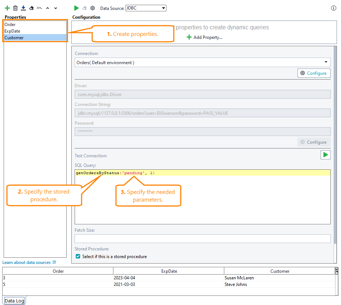Open the 'Learn about data sources' link
Screen dimensions: 341x305
[27, 262]
